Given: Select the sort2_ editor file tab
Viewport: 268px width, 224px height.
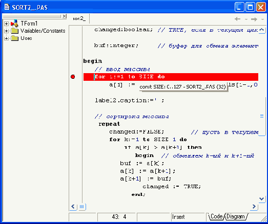Looking at the screenshot, I should [79, 18].
